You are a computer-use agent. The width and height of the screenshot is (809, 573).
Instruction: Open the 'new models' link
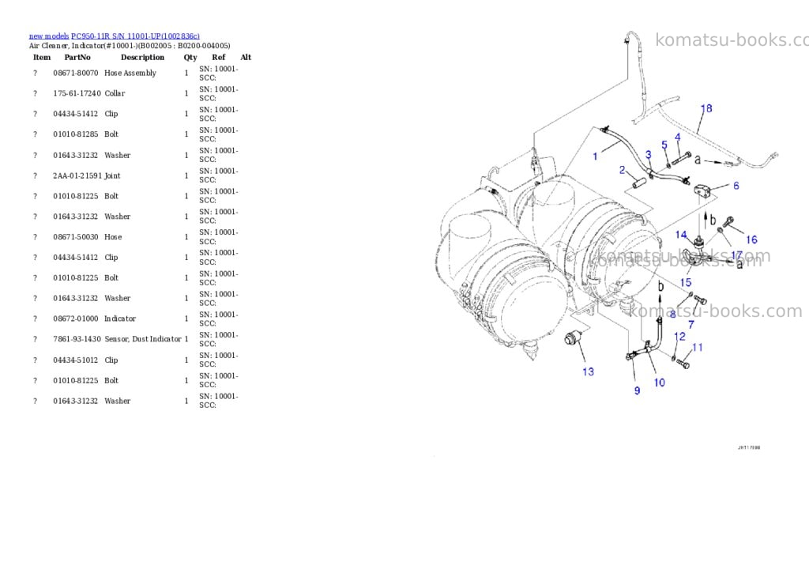(49, 36)
